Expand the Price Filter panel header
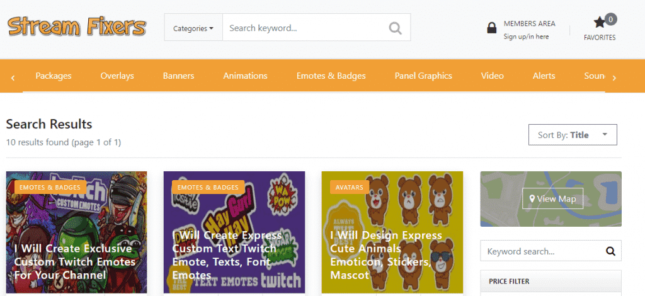Image resolution: width=645 pixels, height=296 pixels. 551,282
